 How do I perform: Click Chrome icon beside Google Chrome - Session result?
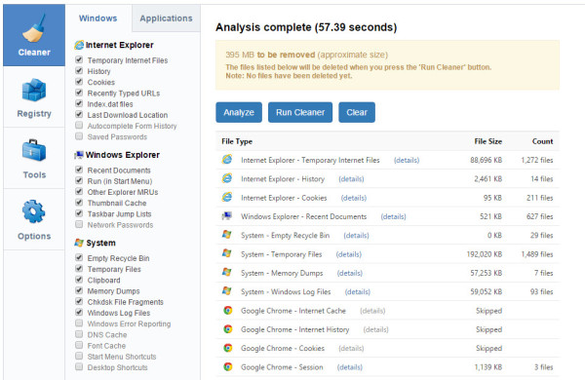[x=227, y=366]
